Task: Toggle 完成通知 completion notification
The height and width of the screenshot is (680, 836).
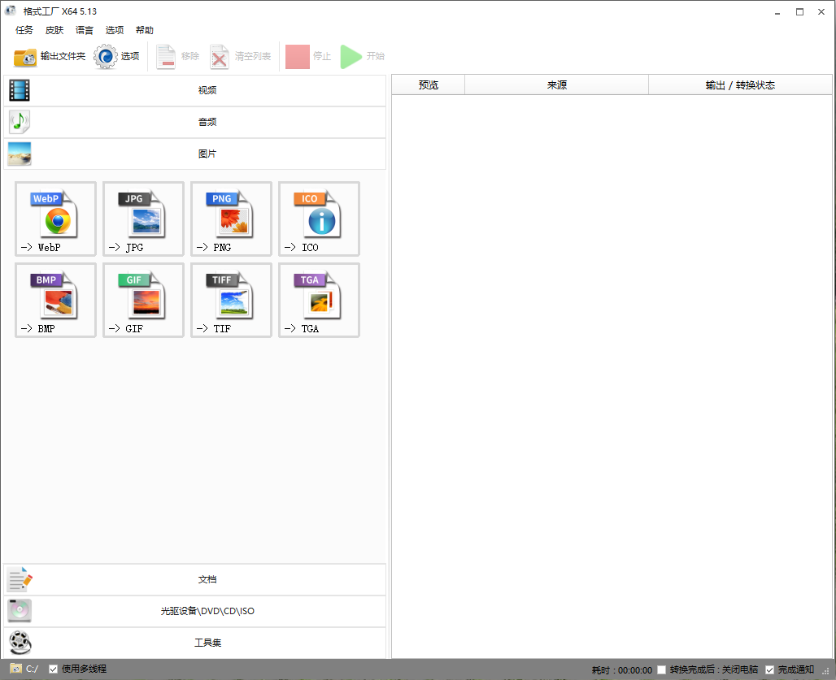Action: [770, 669]
